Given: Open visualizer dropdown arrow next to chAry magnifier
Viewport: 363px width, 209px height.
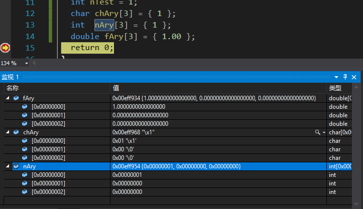Looking at the screenshot, I should pyautogui.click(x=324, y=132).
